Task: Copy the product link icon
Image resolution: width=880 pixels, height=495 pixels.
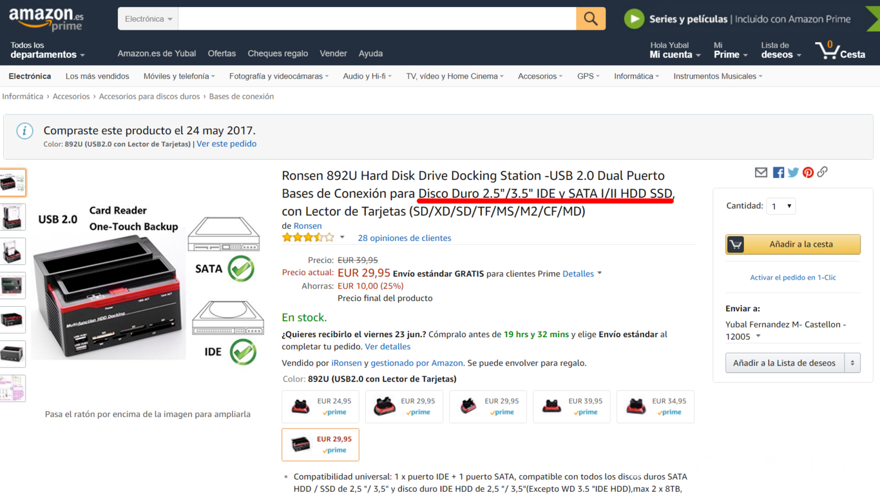Action: [822, 172]
